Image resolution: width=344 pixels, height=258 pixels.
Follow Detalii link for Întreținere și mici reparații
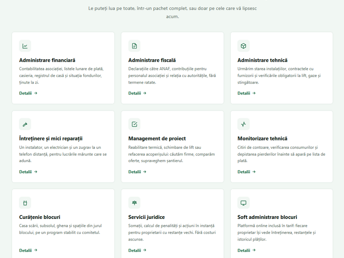coord(28,172)
